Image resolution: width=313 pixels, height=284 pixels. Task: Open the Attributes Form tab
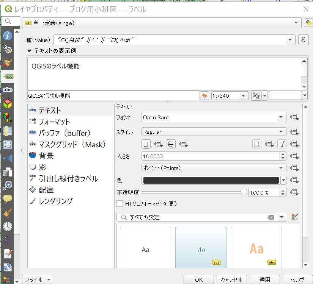coord(8,145)
